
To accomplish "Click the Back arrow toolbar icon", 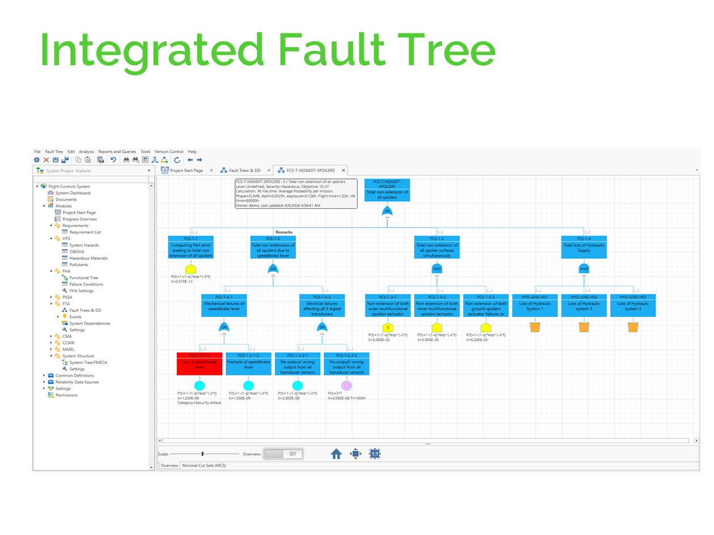I will [x=190, y=160].
